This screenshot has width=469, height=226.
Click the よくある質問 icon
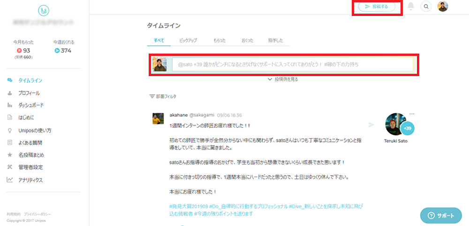click(x=10, y=143)
